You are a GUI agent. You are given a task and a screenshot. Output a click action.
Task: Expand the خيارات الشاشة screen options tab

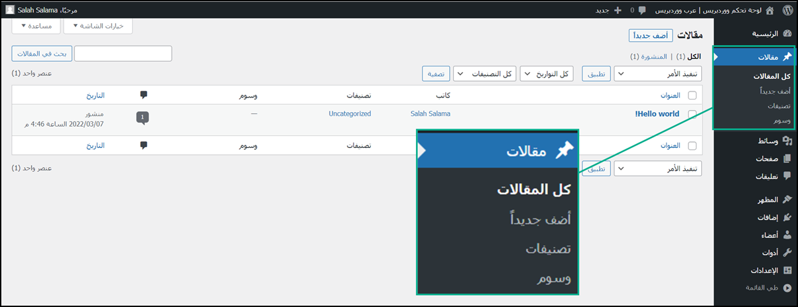[98, 25]
